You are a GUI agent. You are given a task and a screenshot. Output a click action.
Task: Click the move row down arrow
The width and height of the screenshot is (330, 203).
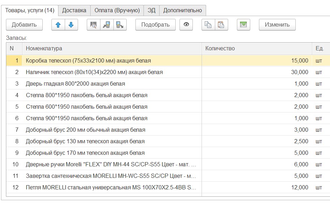point(71,25)
